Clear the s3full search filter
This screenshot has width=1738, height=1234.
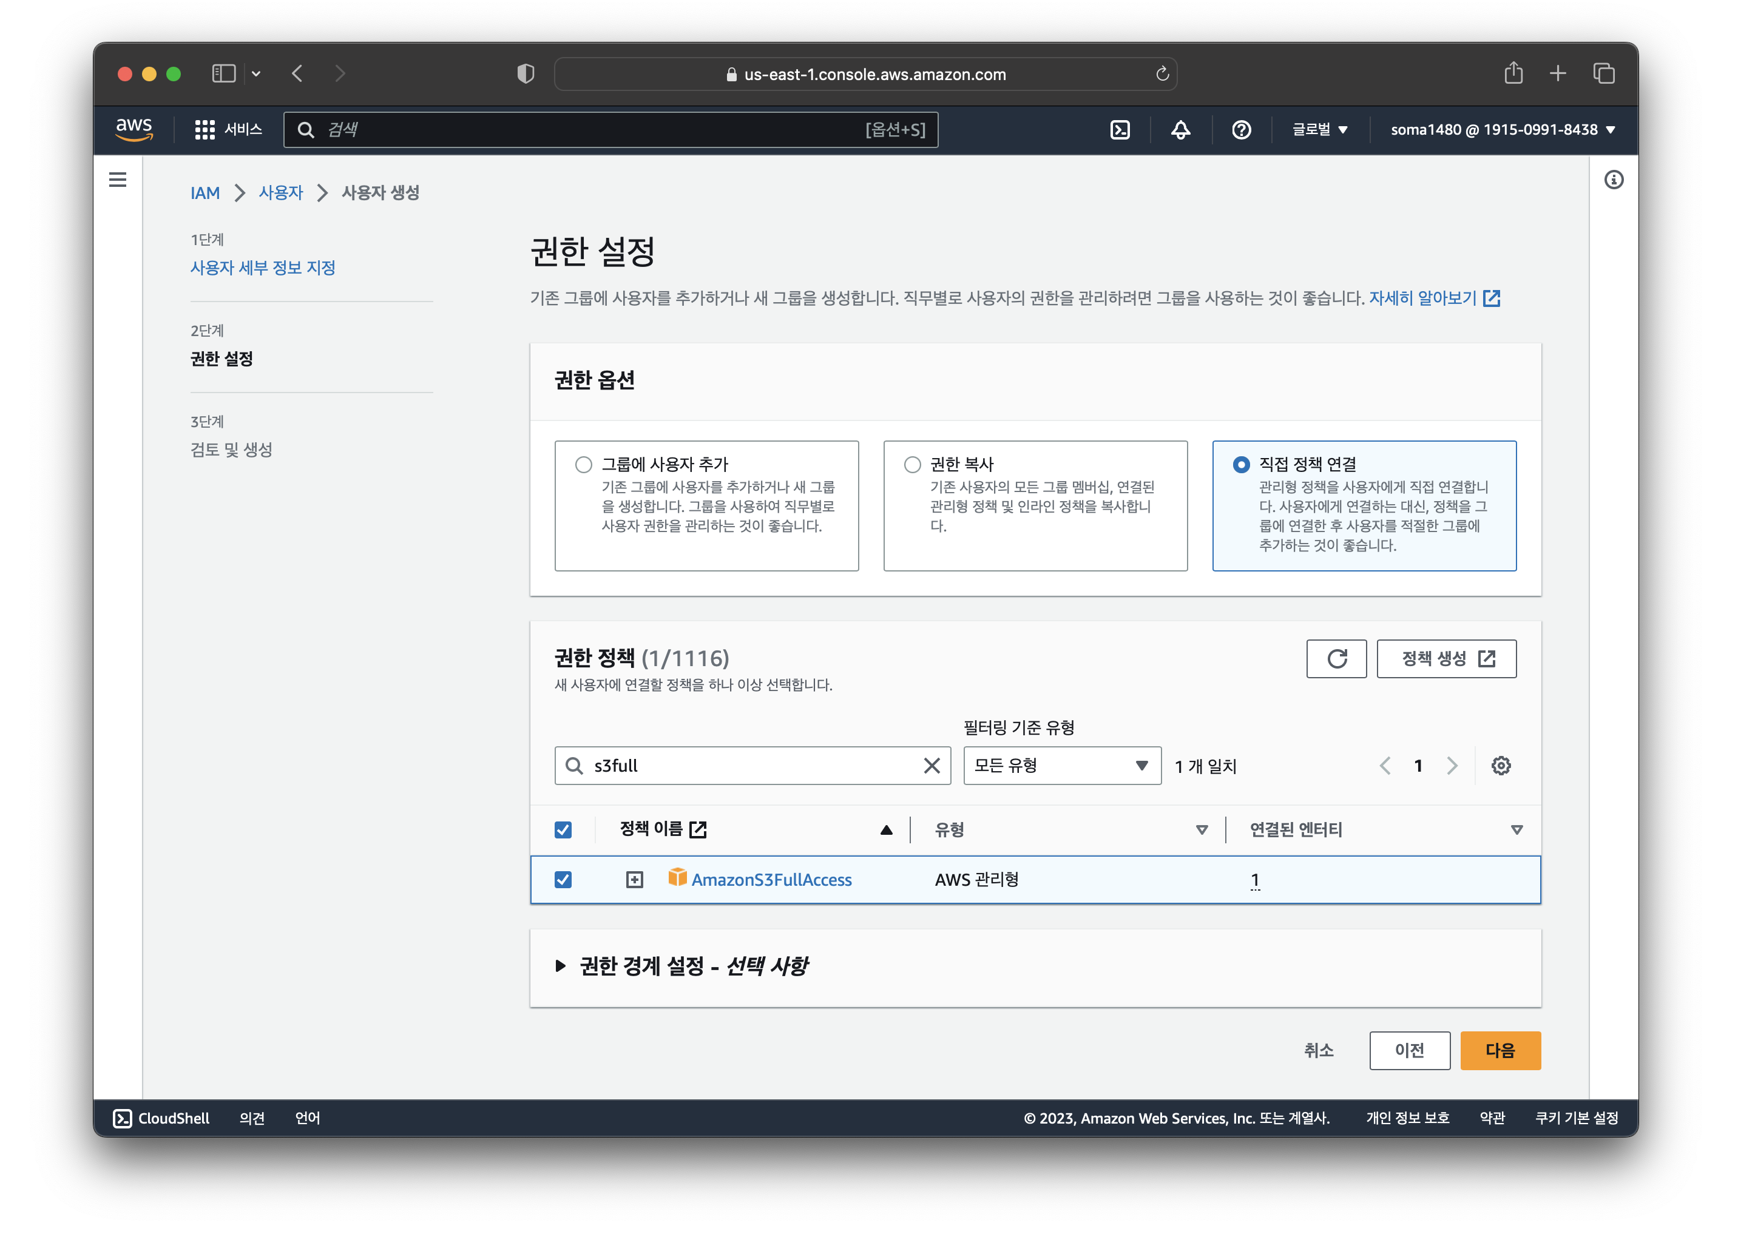(x=932, y=766)
